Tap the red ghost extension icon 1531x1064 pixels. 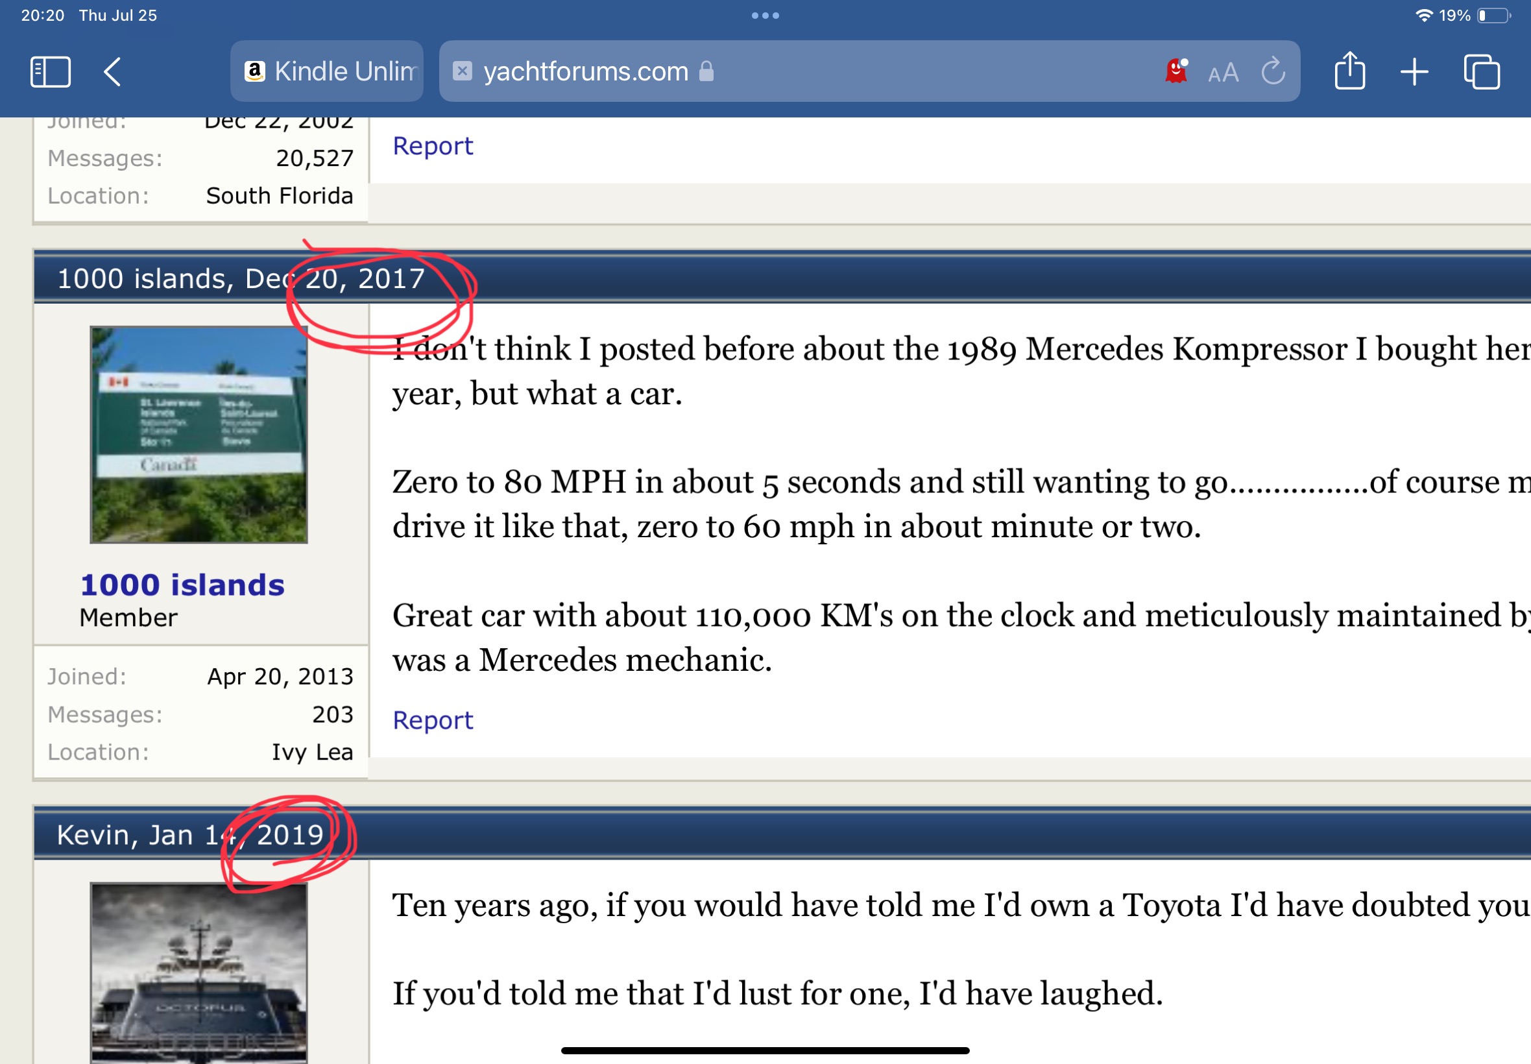pyautogui.click(x=1176, y=71)
